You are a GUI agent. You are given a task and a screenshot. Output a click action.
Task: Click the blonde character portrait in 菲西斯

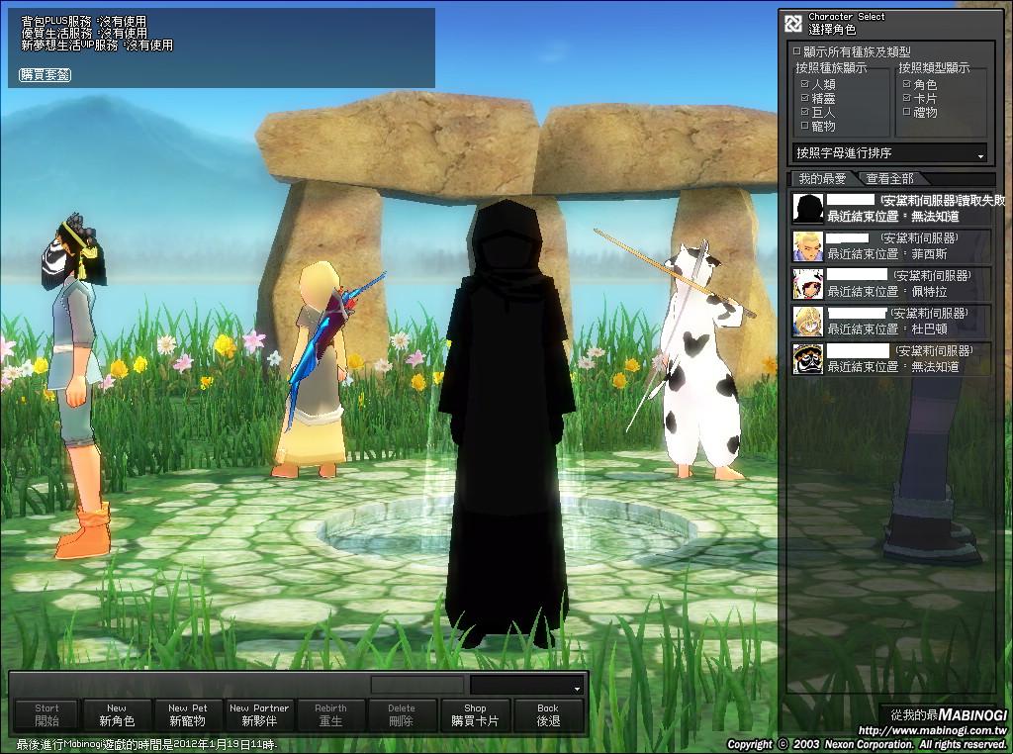(x=808, y=245)
